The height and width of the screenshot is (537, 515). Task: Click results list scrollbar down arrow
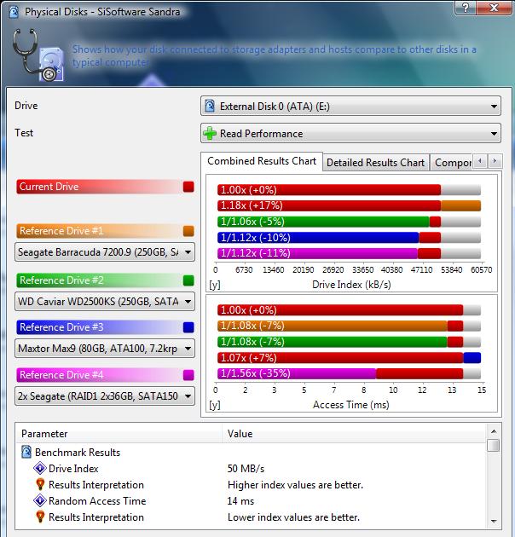coord(494,522)
